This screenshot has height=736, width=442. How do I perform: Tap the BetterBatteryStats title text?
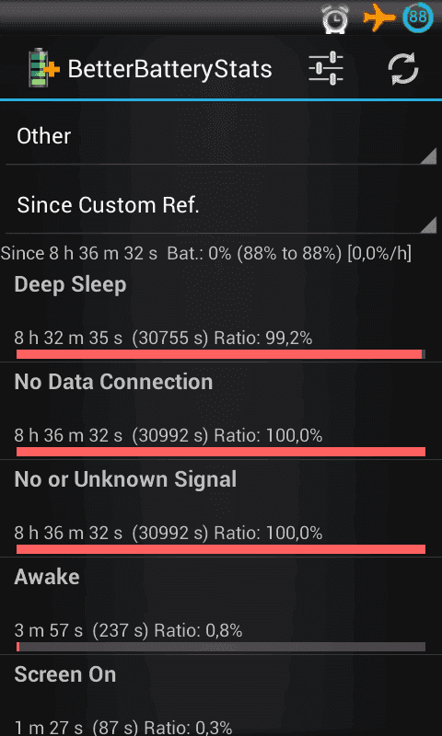(x=169, y=70)
